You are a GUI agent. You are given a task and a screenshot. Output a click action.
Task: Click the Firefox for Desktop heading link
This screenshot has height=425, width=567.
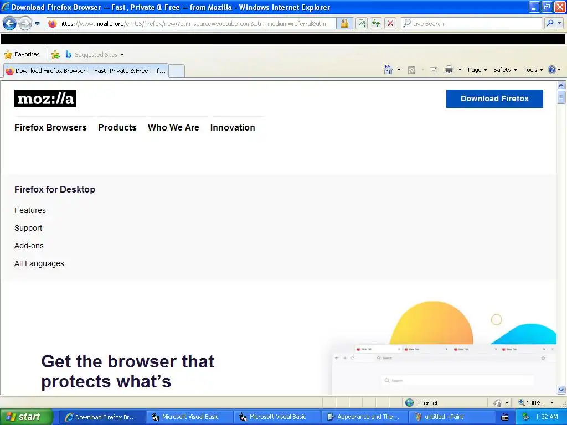point(55,189)
